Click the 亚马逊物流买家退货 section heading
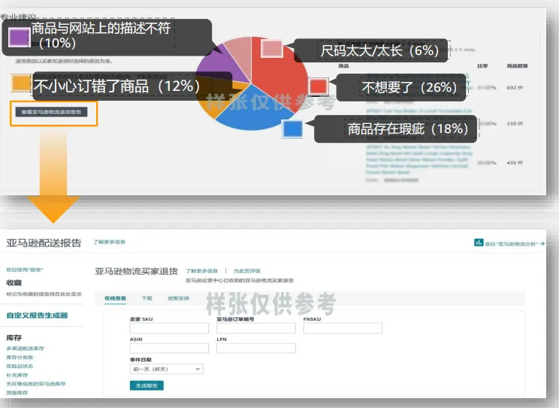Screen dimensions: 559x408 136,271
